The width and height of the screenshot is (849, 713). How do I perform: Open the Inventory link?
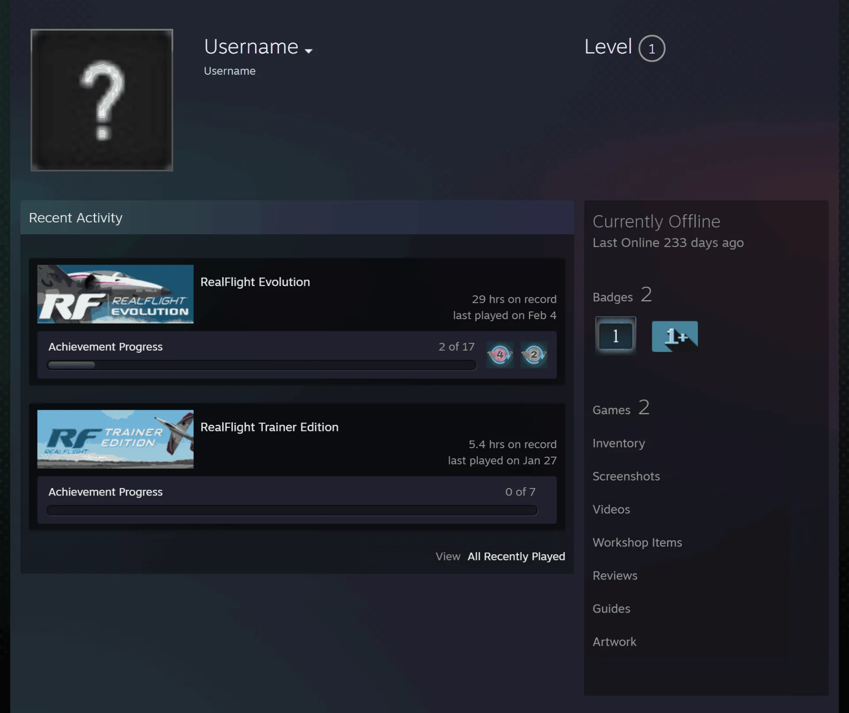[619, 443]
